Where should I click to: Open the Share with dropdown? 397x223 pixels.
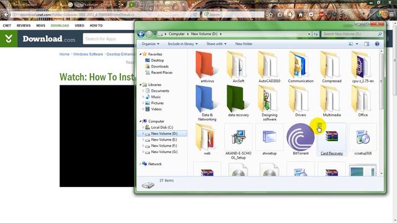point(216,44)
